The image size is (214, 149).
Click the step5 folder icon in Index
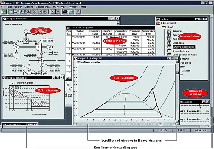[164, 27]
